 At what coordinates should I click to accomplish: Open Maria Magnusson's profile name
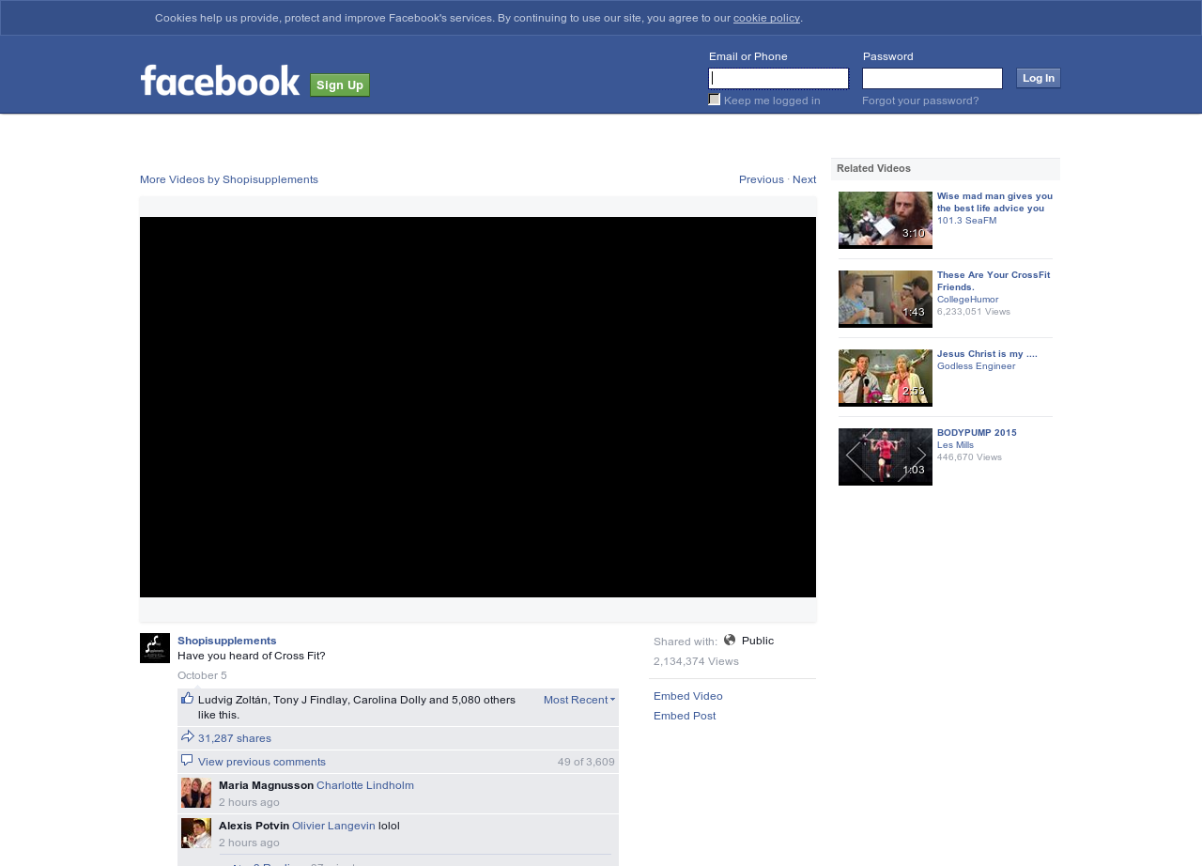coord(266,785)
